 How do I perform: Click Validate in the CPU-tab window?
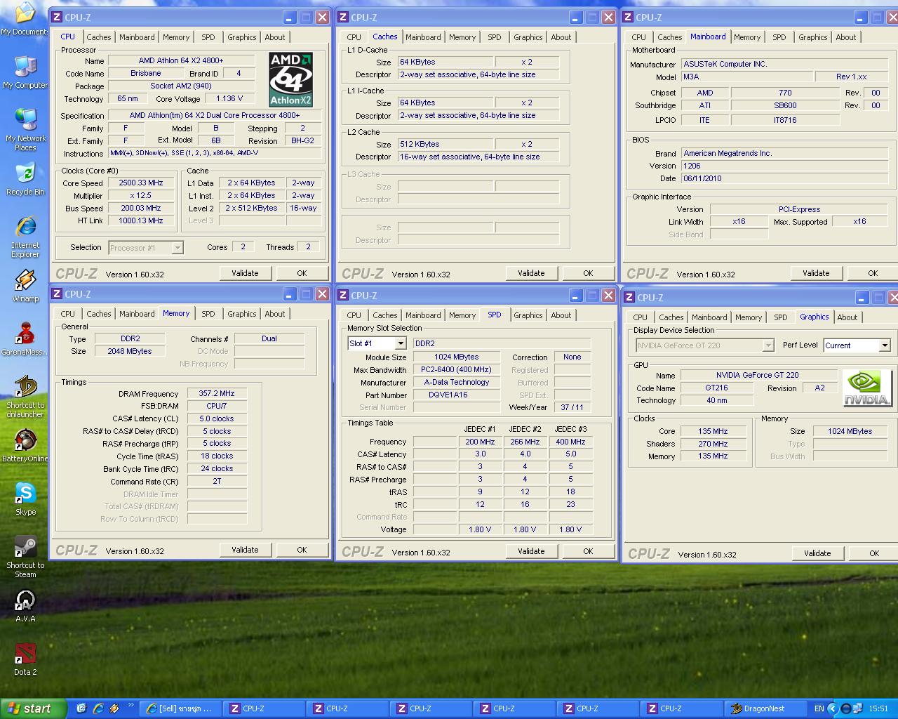click(245, 273)
